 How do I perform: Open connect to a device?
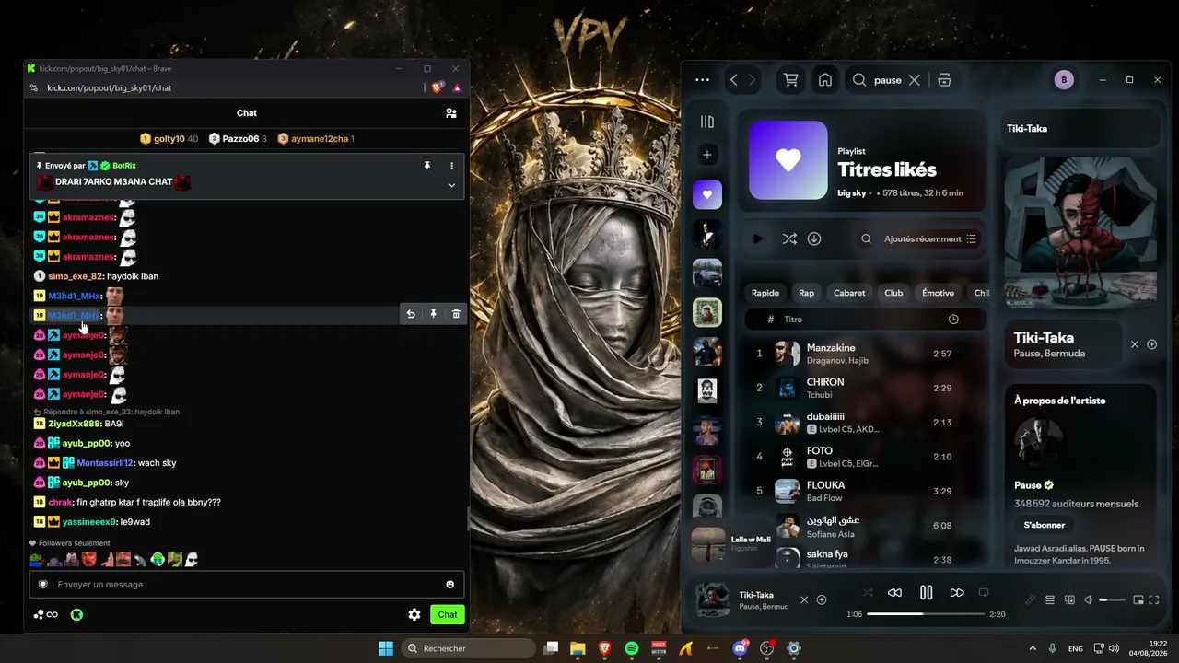tap(1069, 600)
